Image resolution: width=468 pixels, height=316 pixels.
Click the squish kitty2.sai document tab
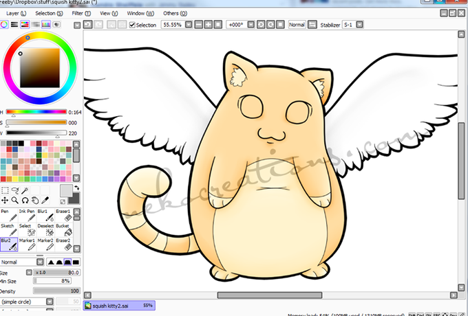pyautogui.click(x=119, y=306)
